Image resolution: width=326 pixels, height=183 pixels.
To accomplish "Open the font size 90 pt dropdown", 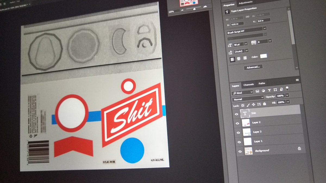I will pyautogui.click(x=246, y=44).
